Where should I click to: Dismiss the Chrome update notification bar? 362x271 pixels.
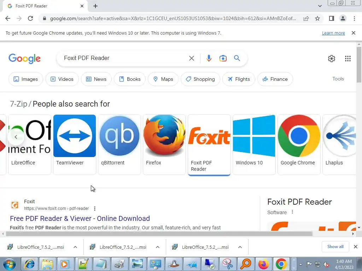pos(353,33)
